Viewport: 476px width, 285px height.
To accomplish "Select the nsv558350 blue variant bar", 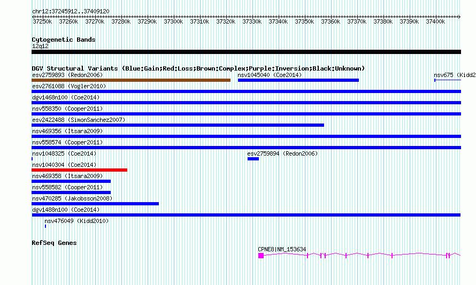I will [x=246, y=114].
